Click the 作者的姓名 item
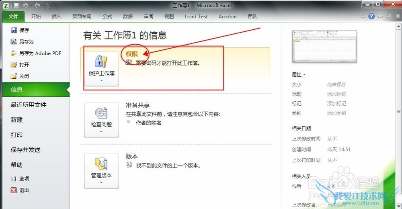Image resolution: width=402 pixels, height=209 pixels. 148,123
